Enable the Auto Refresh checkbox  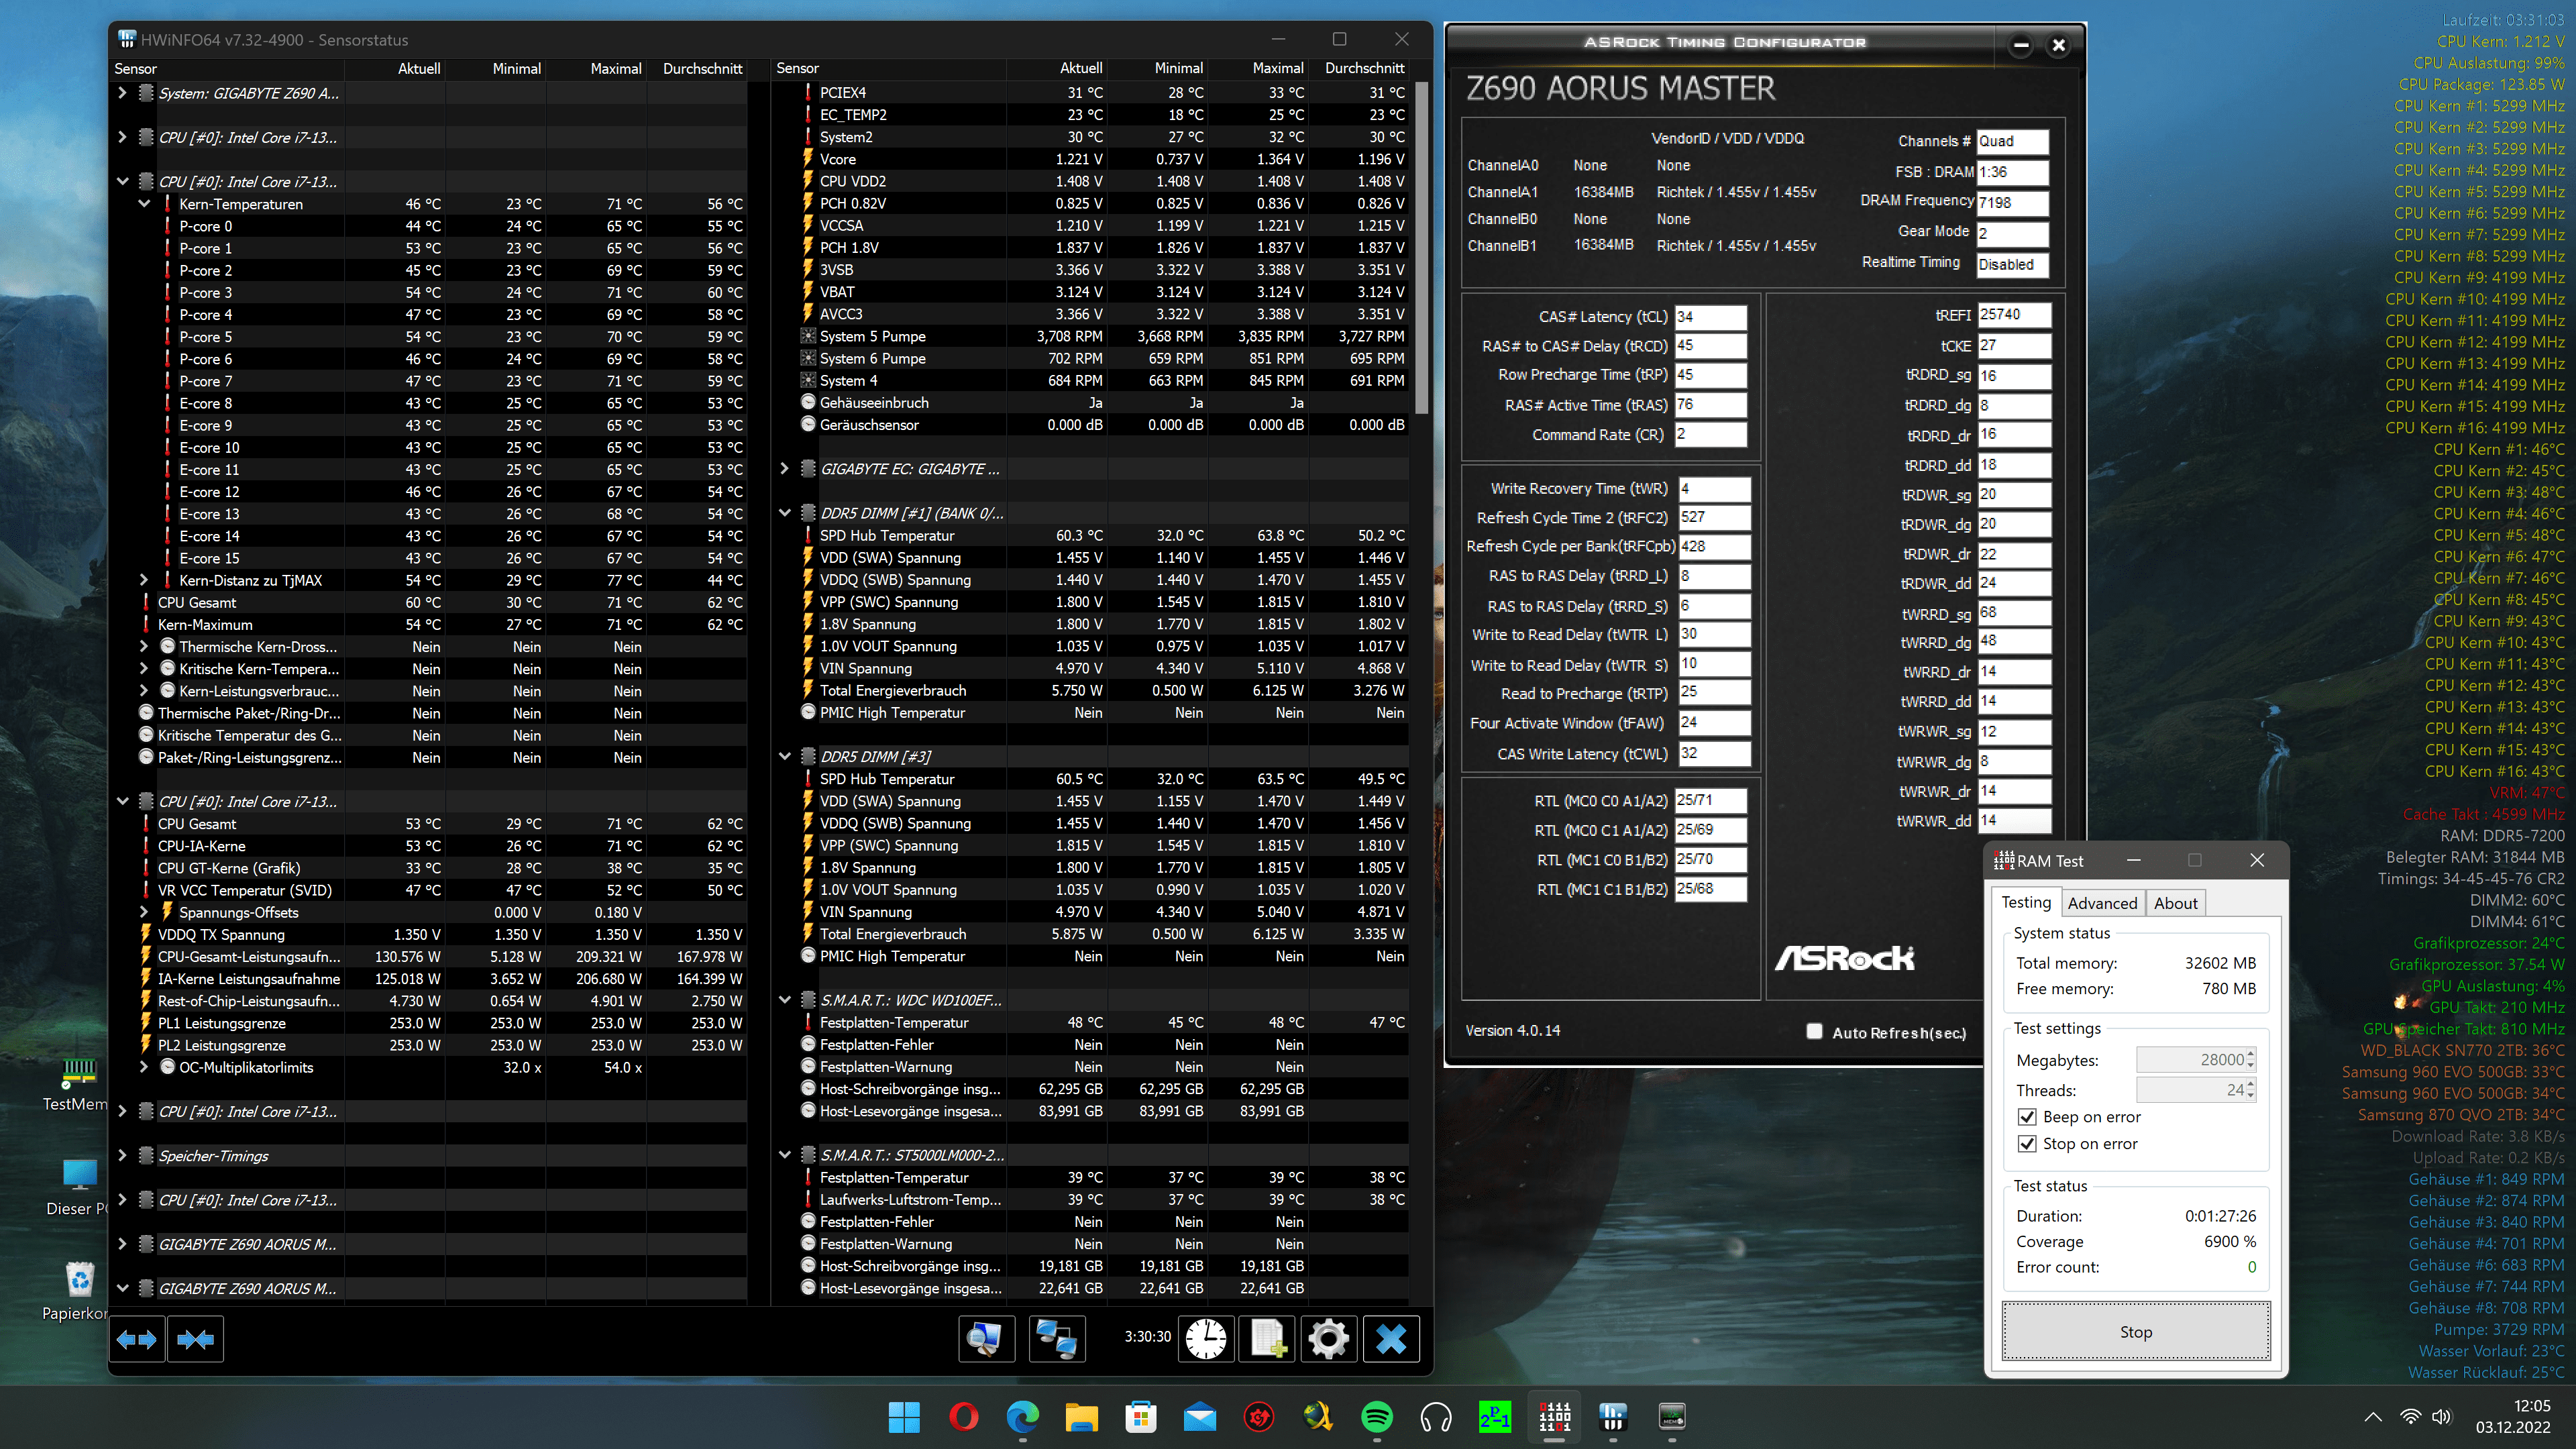coord(1814,1032)
